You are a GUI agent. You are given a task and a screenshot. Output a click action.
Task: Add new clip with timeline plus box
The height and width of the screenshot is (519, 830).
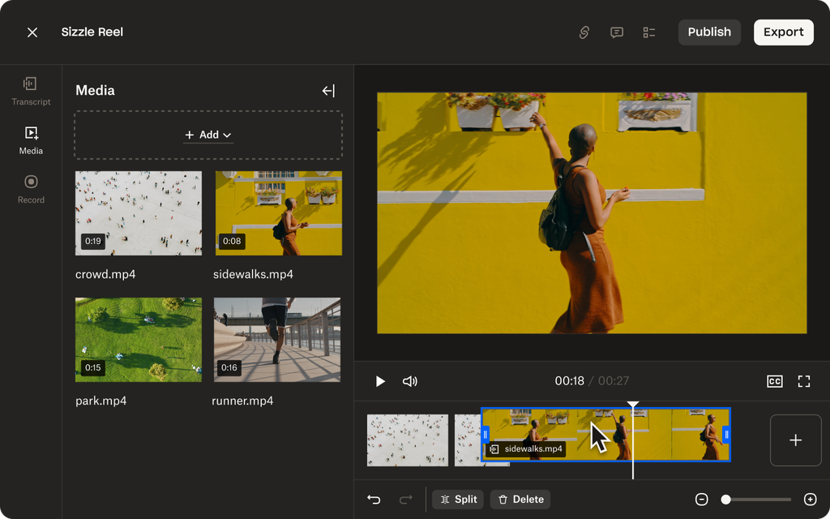point(795,440)
